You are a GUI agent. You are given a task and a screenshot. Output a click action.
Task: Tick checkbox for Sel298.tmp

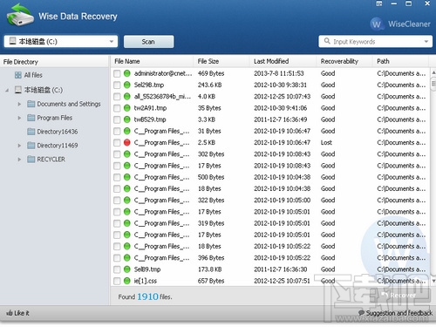coord(117,85)
